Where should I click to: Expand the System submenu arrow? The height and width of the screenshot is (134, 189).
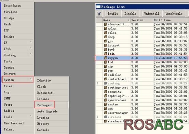31,80
